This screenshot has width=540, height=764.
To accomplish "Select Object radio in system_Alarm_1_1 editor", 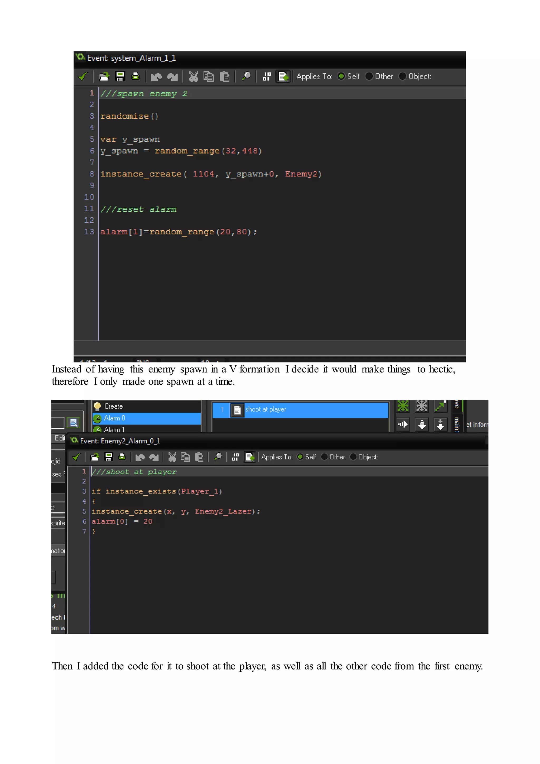I will pyautogui.click(x=402, y=76).
